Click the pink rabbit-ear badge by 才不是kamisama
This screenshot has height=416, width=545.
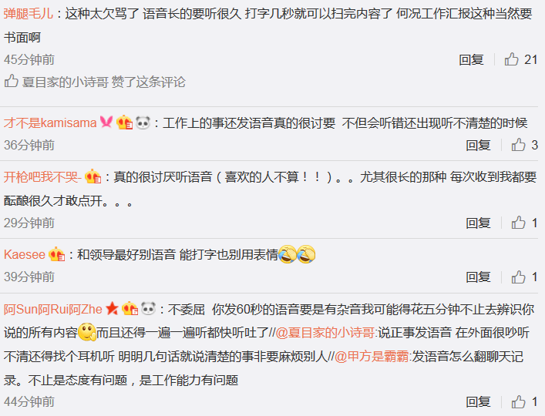coord(106,122)
